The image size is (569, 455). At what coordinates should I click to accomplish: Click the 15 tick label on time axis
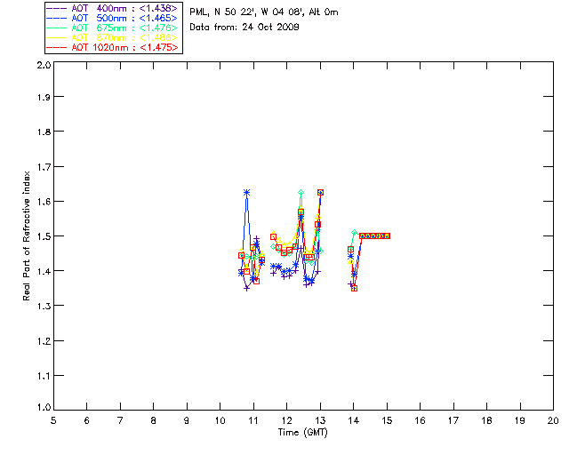coord(387,420)
